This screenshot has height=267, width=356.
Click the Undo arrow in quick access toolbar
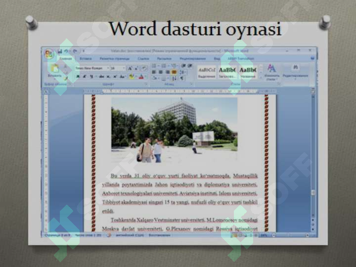(66, 51)
